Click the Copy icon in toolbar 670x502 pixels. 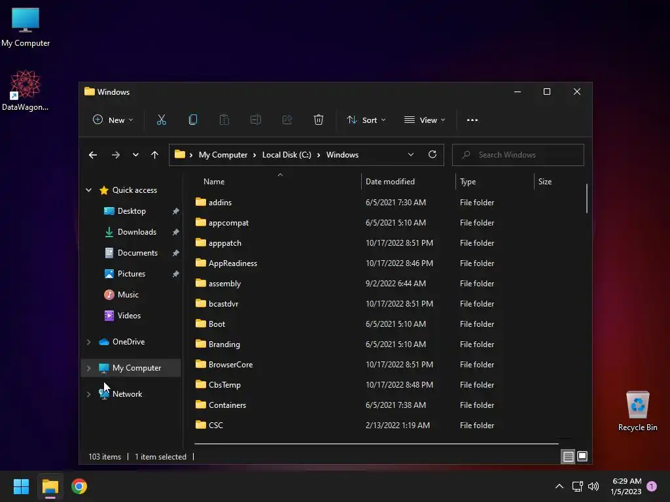tap(193, 120)
